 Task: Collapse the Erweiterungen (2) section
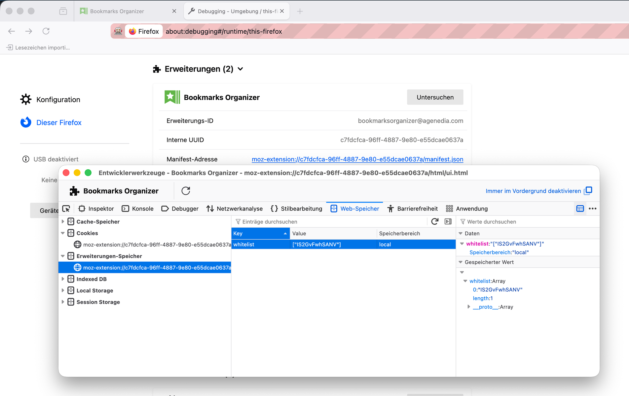click(240, 69)
